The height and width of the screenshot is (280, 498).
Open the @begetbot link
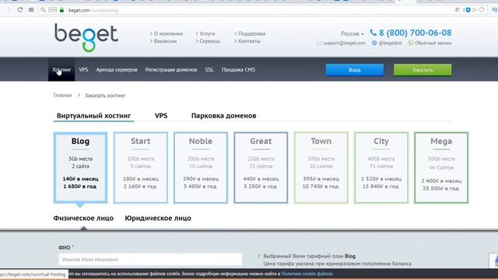click(390, 43)
